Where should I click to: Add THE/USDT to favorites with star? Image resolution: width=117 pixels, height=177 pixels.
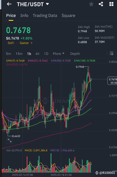coord(91,4)
